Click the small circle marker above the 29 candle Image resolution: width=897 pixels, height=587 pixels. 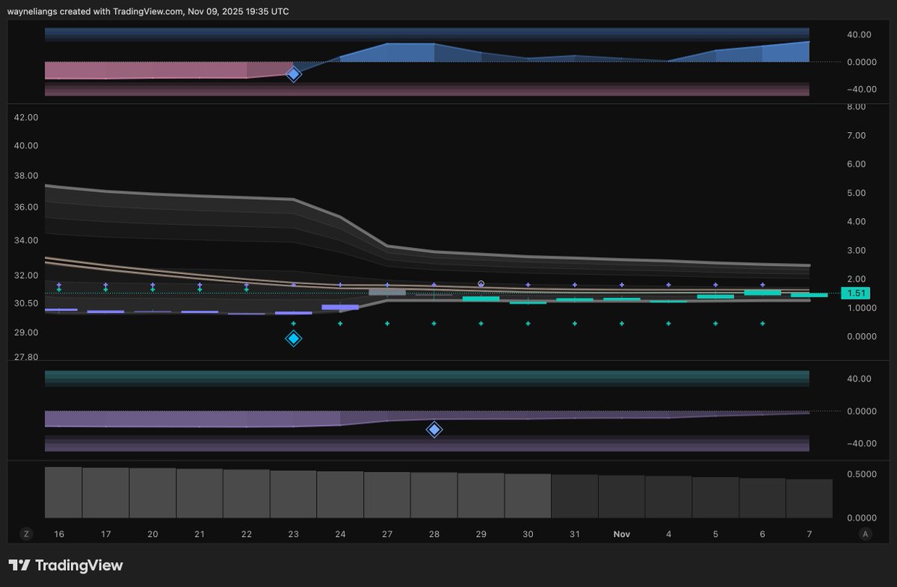(481, 284)
